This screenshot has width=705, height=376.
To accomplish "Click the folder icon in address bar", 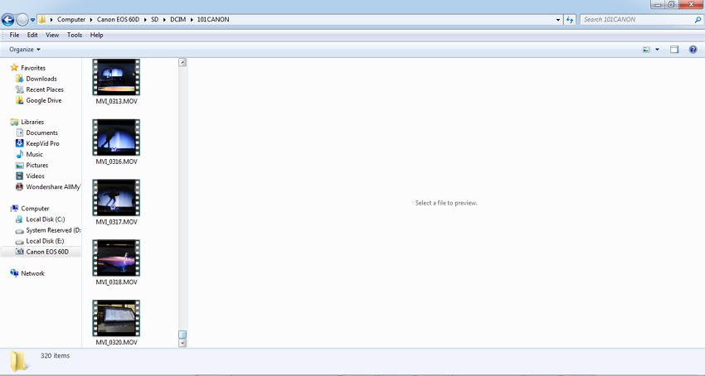I will click(41, 19).
